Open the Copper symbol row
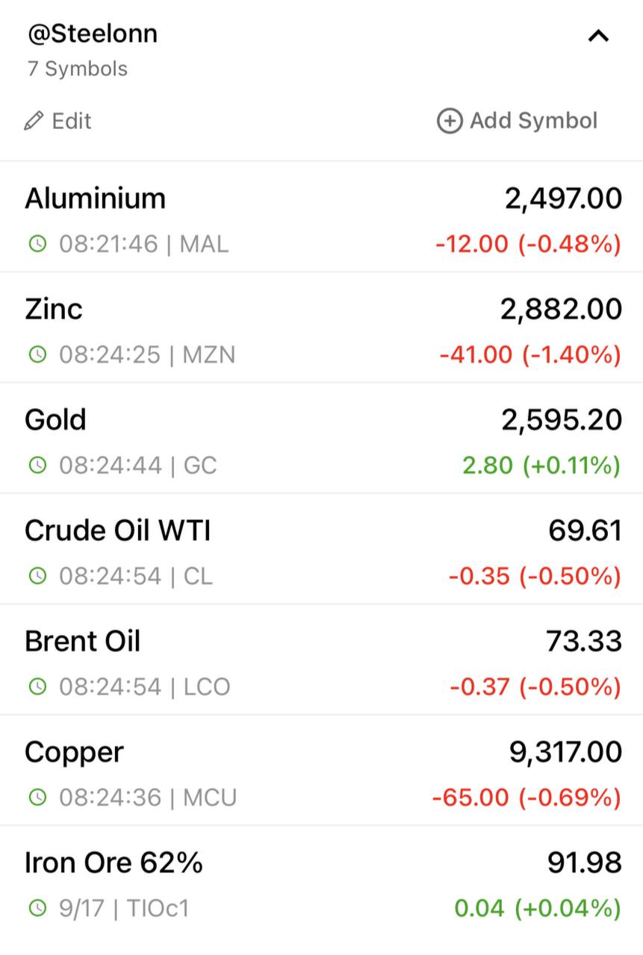Screen dimensions: 643x955 pyautogui.click(x=321, y=770)
